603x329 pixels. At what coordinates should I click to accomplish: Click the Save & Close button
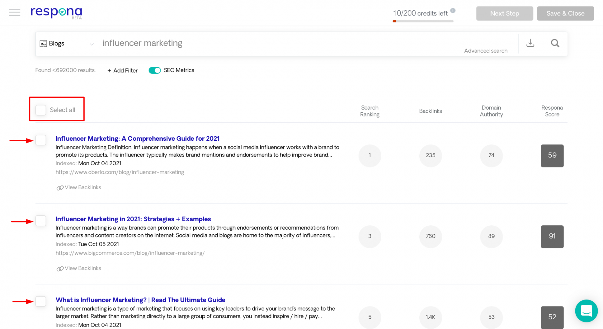tap(565, 13)
